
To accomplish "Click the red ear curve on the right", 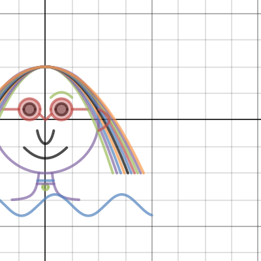I will pos(104,120).
